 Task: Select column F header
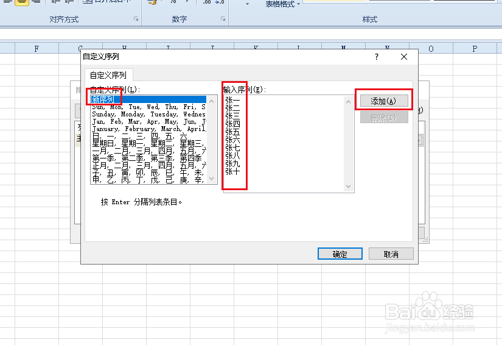37,48
